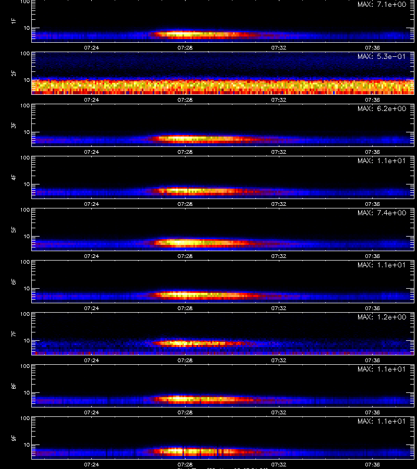417x469 pixels.
Task: Click the 07:36 tick label under panel 5F
Action: coord(372,256)
